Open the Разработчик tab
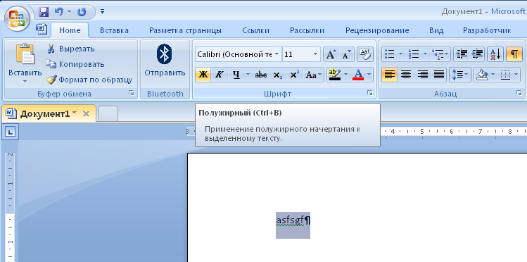The height and width of the screenshot is (262, 527). tap(487, 30)
